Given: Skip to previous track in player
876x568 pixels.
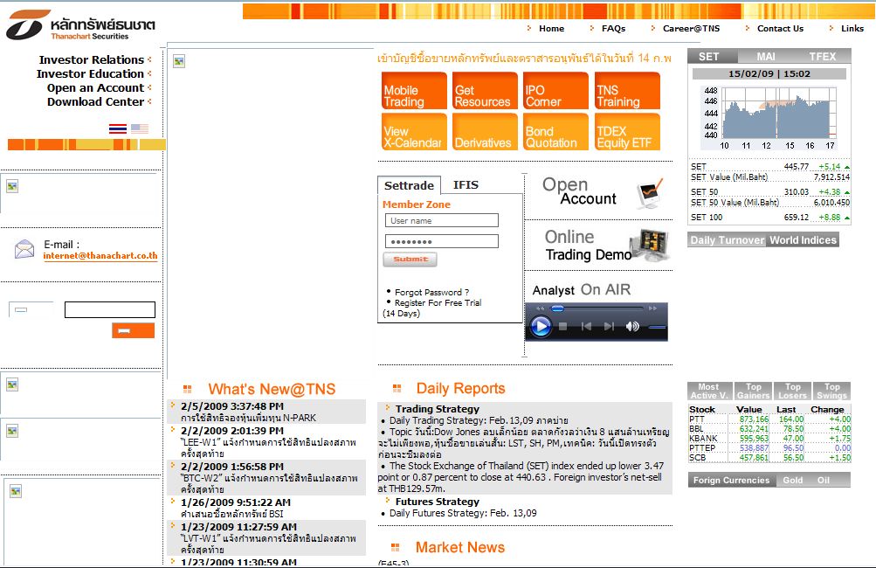Looking at the screenshot, I should (586, 326).
